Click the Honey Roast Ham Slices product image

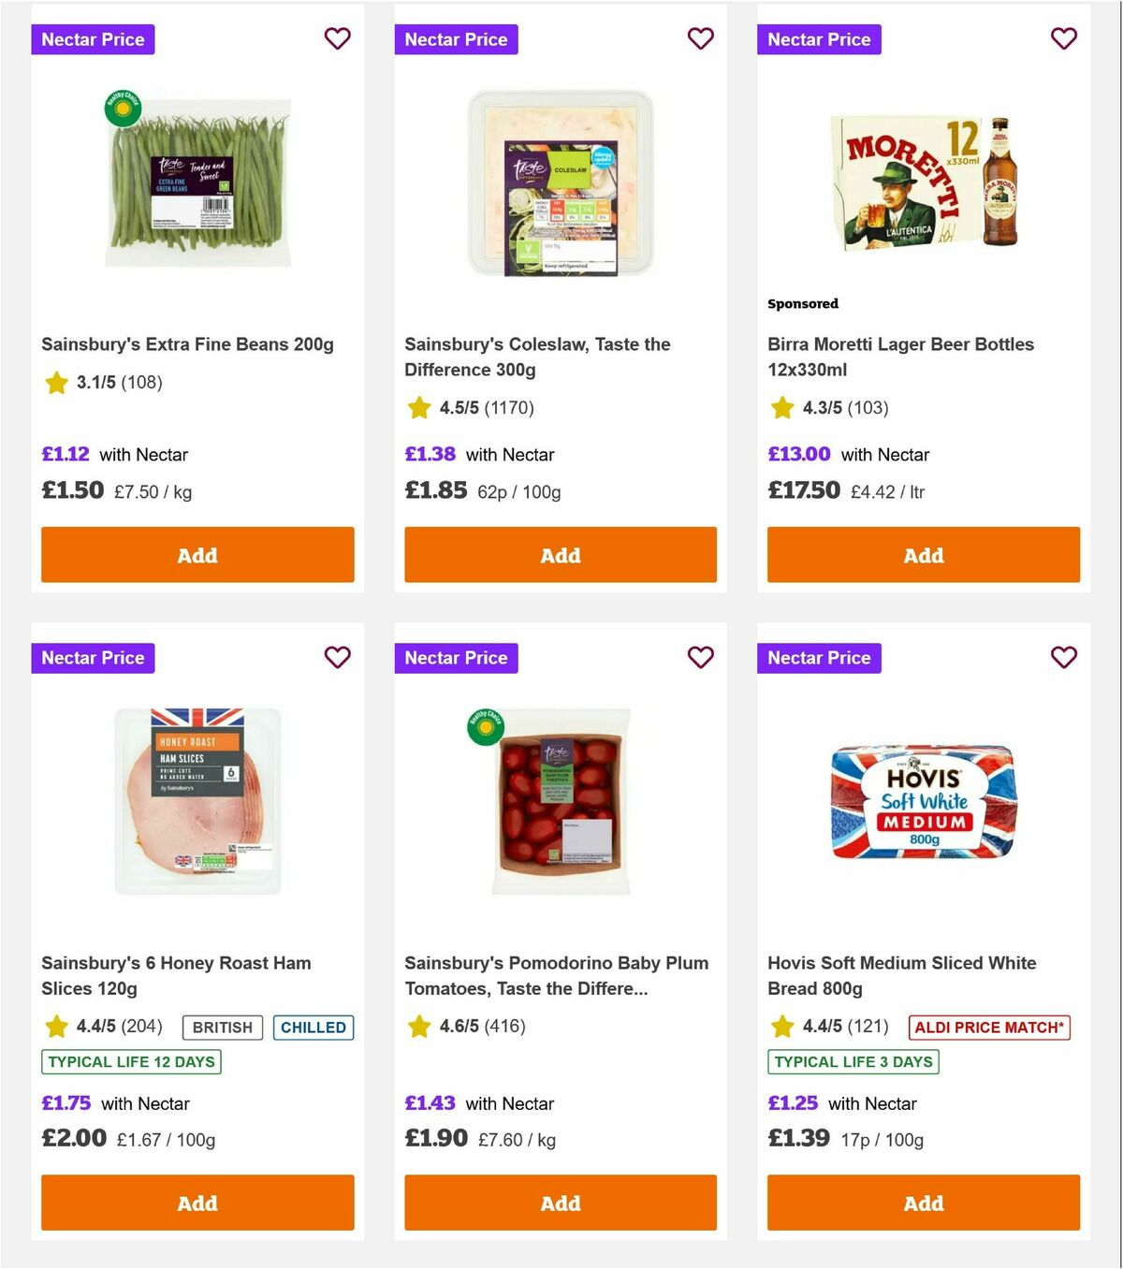tap(197, 802)
